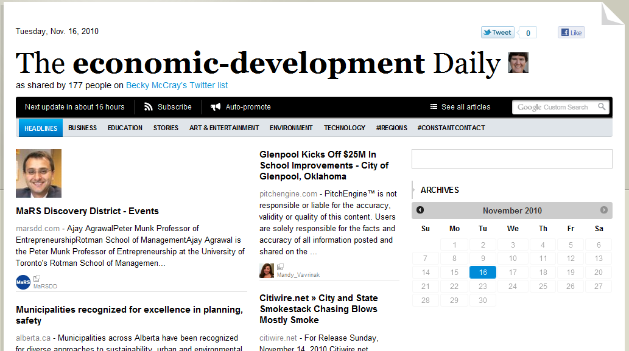Image resolution: width=629 pixels, height=351 pixels.
Task: Open the See all articles list icon
Action: pos(434,107)
